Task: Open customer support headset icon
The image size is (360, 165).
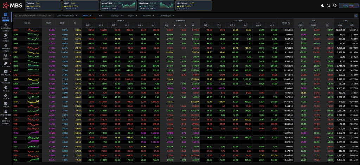Action: [334, 6]
